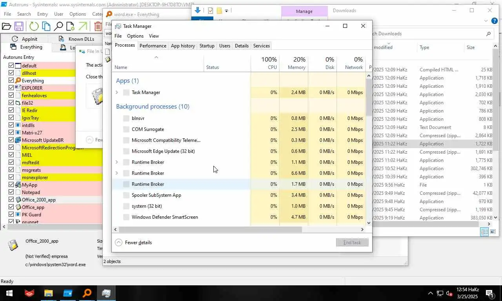Open Everything search from the taskbar
This screenshot has width=502, height=301.
pos(87,293)
